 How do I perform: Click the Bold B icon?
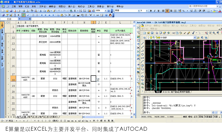(x=151, y=11)
